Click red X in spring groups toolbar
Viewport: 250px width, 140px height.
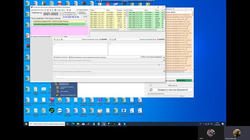click(115, 39)
